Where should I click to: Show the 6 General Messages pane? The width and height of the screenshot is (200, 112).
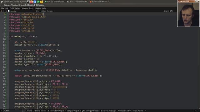pos(108,111)
